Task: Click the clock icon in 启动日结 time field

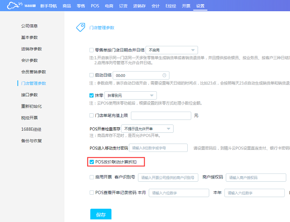Action: [164, 75]
